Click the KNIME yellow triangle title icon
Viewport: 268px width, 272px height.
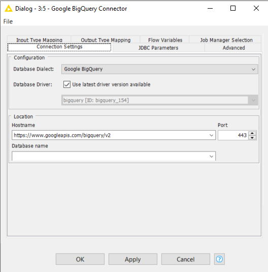click(9, 8)
